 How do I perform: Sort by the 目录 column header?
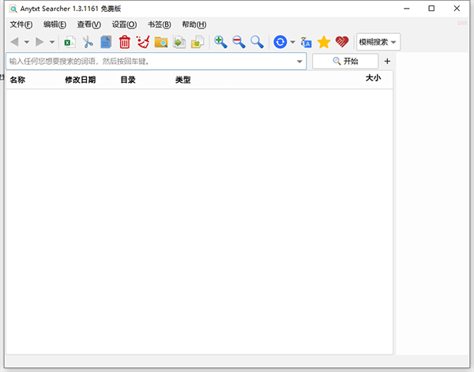click(x=128, y=80)
